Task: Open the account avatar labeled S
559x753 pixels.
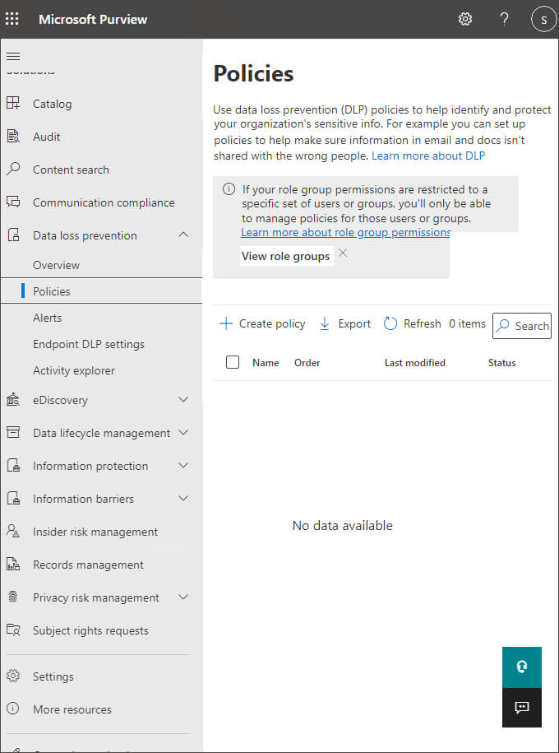Action: click(543, 19)
